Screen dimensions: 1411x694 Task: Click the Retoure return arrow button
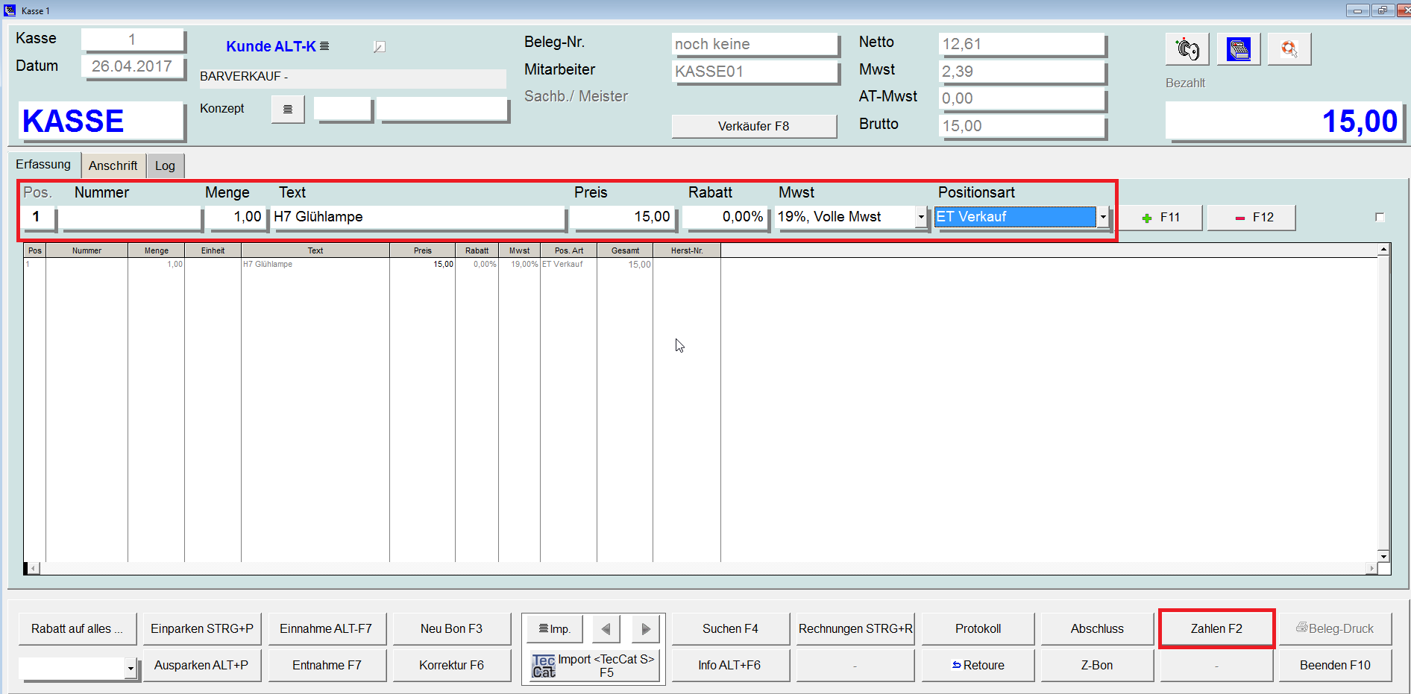coord(978,665)
